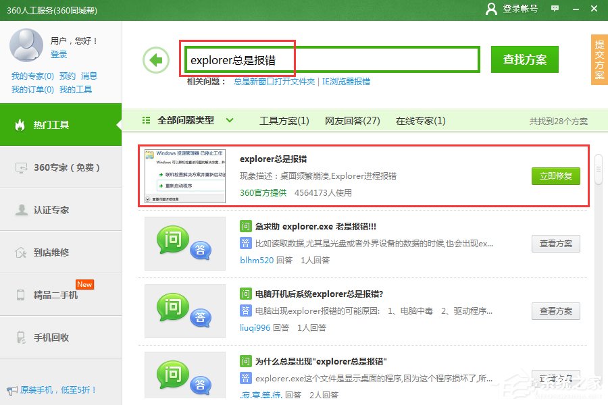608x405 pixels.
Task: Click the feedback icon in title bar
Action: pyautogui.click(x=555, y=10)
